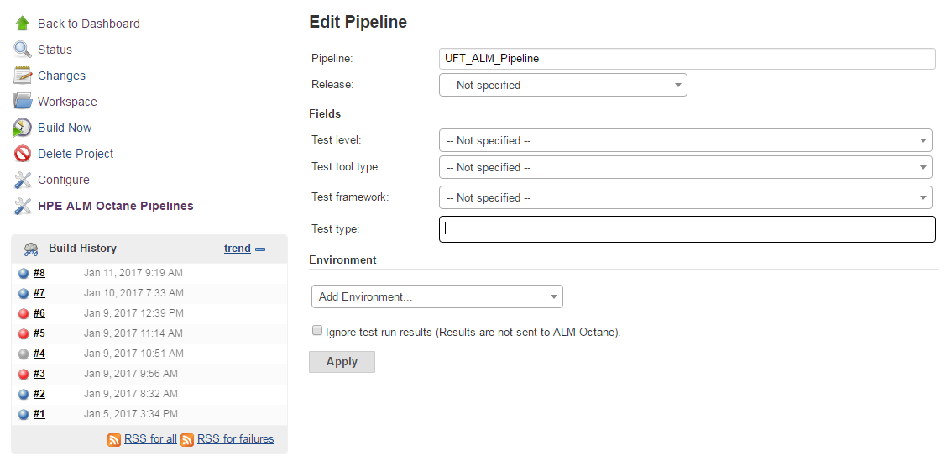Click the Changes notepad icon
Viewport: 946px width, 456px height.
pos(23,76)
